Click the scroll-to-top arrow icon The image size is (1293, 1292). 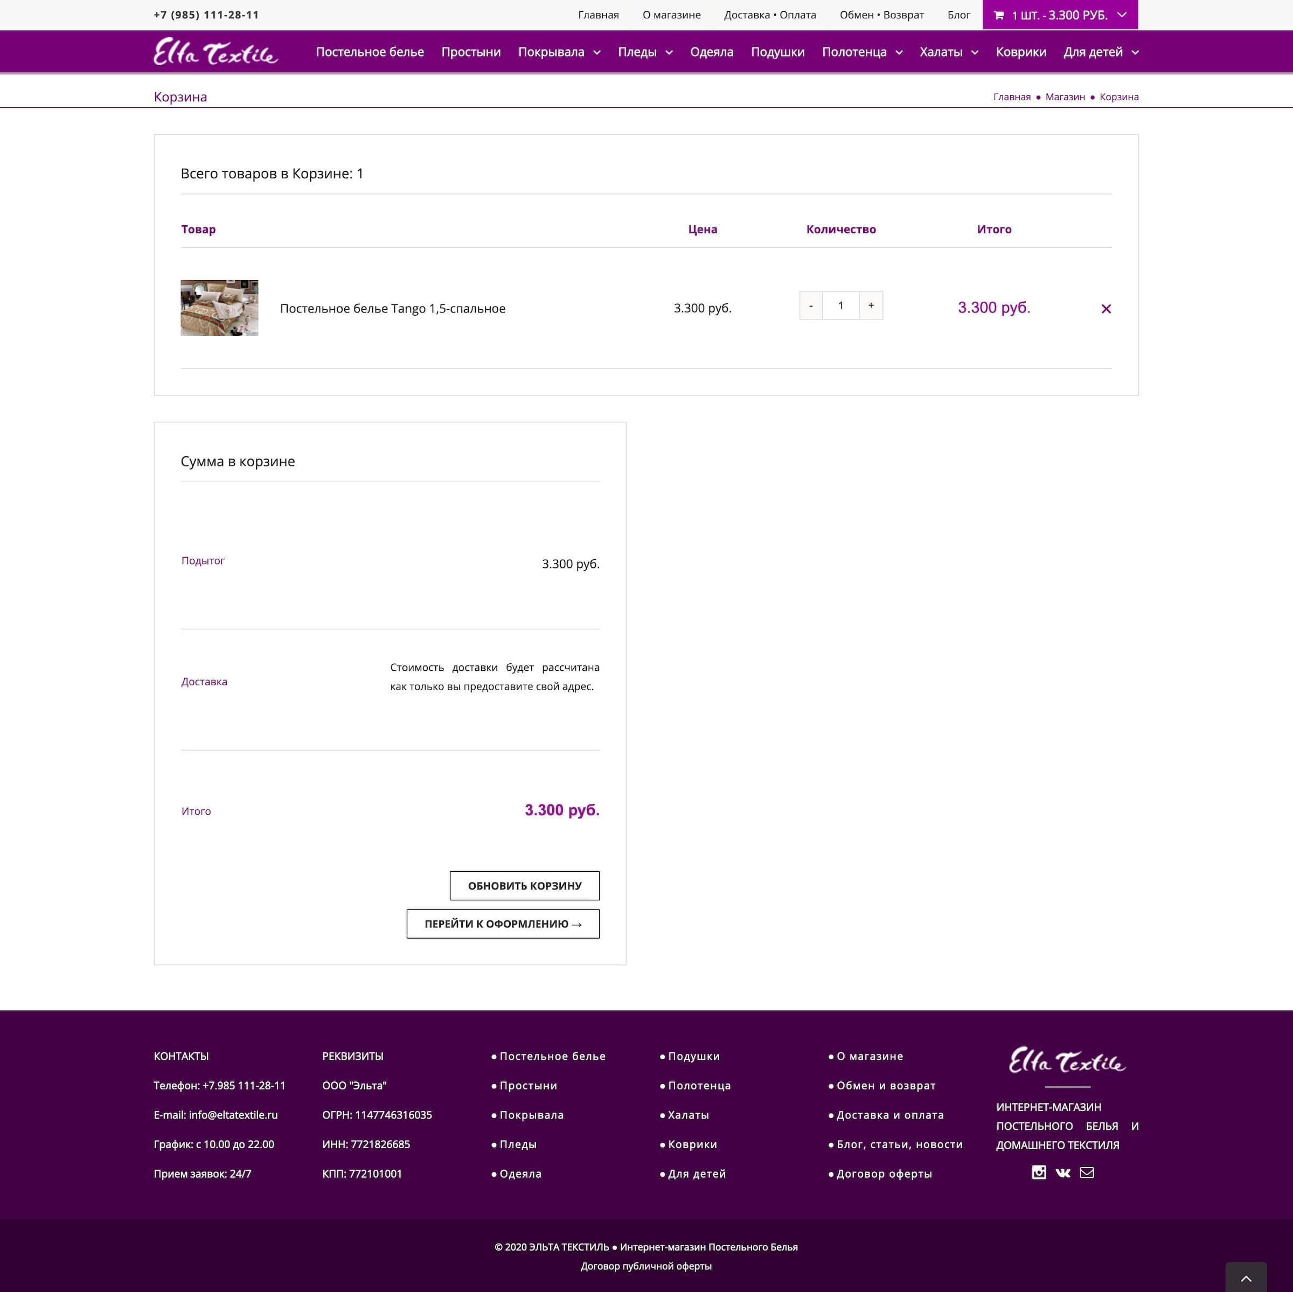click(1246, 1278)
